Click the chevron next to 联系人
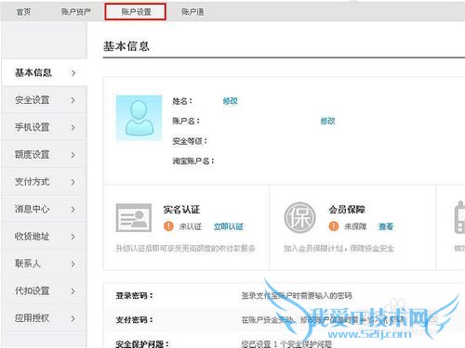This screenshot has height=348, width=465. (73, 264)
